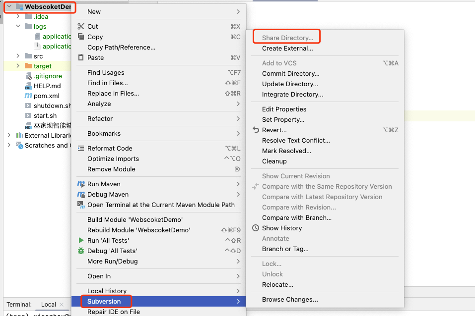The image size is (475, 316).
Task: Open the Subversion submenu
Action: (158, 301)
